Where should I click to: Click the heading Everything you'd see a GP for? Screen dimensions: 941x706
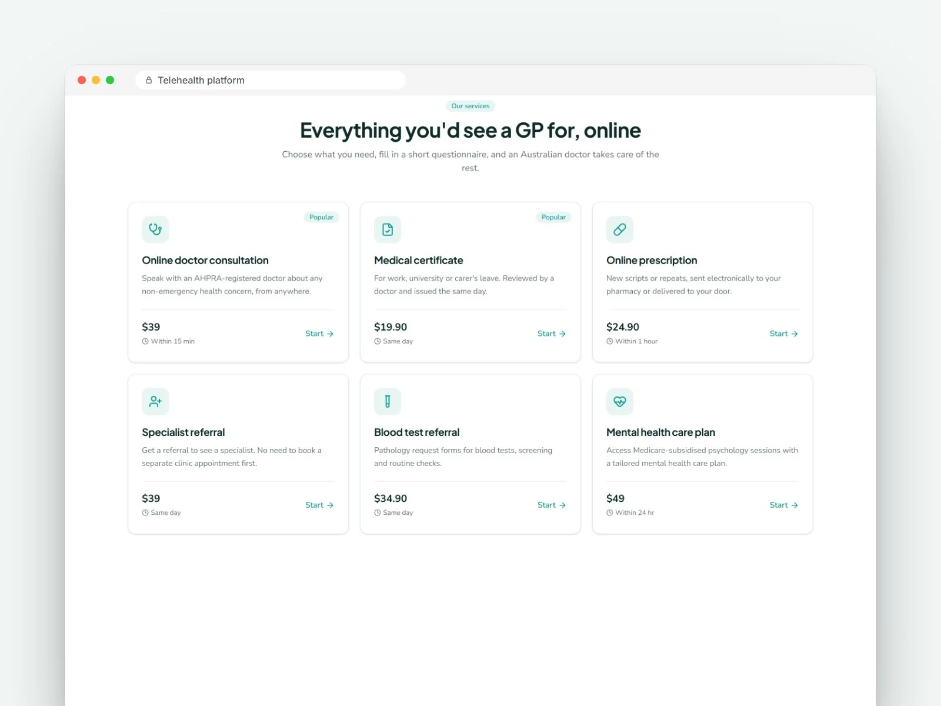coord(470,131)
